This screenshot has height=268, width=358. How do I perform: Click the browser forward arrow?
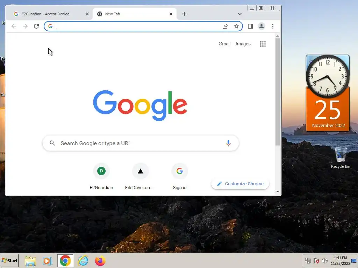[25, 26]
